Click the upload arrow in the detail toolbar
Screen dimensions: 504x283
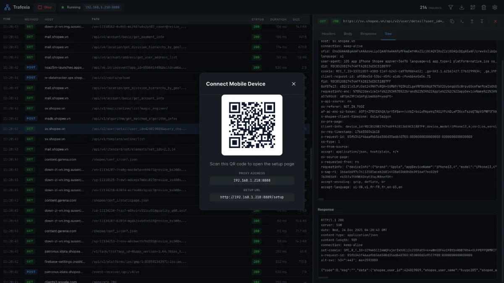pyautogui.click(x=472, y=21)
